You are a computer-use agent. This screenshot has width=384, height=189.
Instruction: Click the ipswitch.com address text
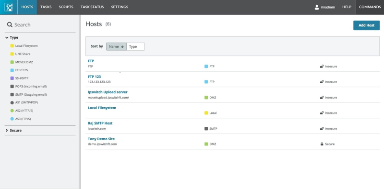pyautogui.click(x=97, y=129)
